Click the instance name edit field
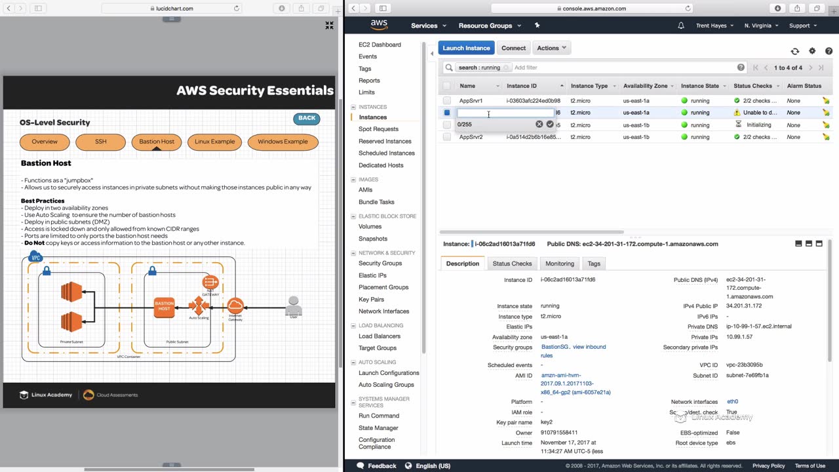The height and width of the screenshot is (472, 839). coord(505,113)
